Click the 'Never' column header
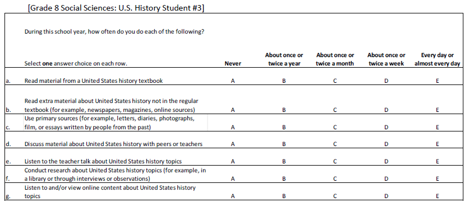Image resolution: width=469 pixels, height=207 pixels. pos(233,64)
